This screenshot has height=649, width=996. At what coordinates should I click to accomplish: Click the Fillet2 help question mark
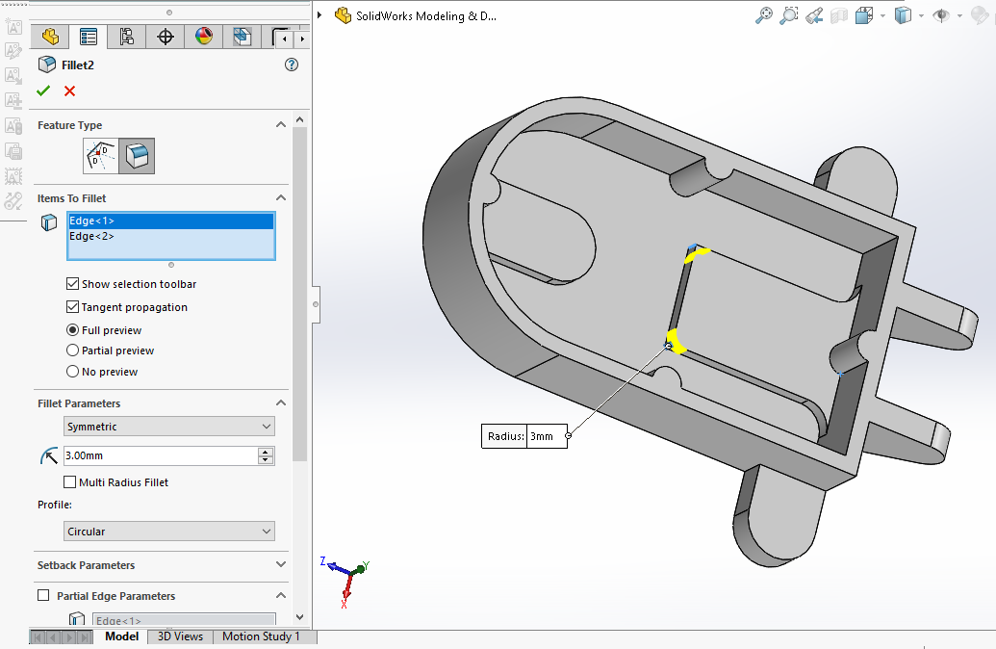pos(292,65)
